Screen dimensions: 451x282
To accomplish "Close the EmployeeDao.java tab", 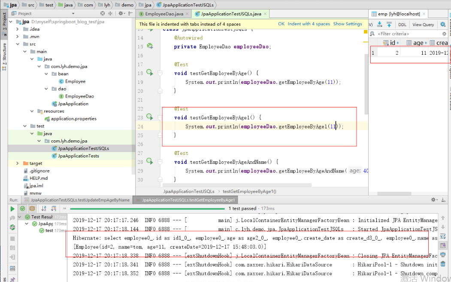I will click(187, 14).
